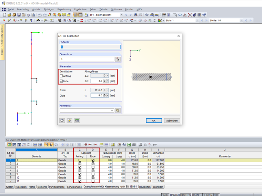Toggle Ende checkbox in table row 1
Viewport: 262px width, 196px height.
[93, 160]
